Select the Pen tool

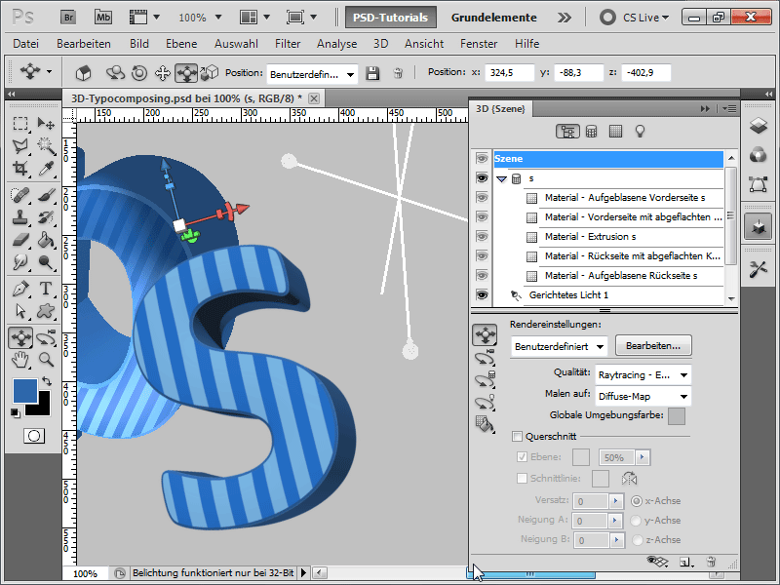pos(19,288)
